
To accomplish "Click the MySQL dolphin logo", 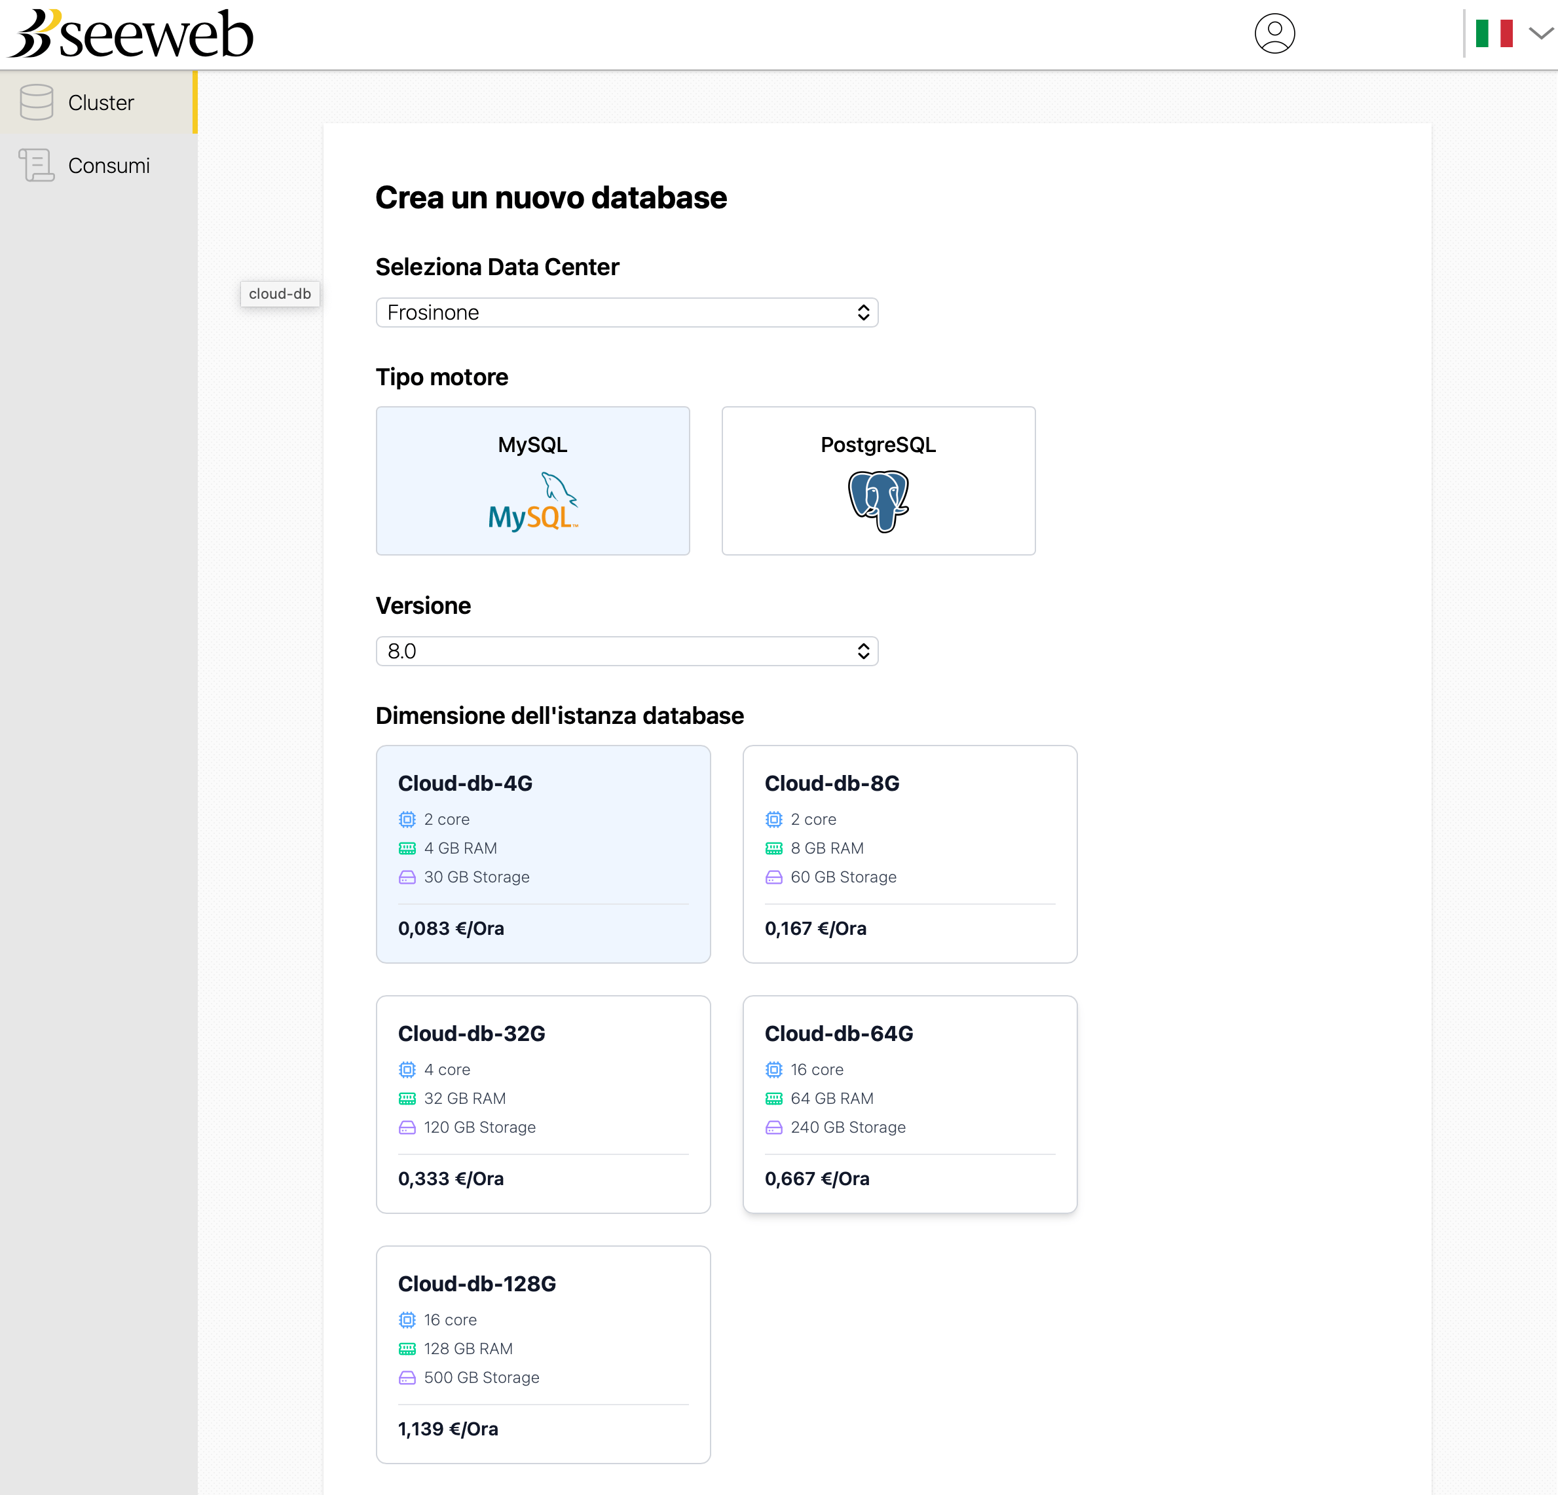I will [x=532, y=501].
